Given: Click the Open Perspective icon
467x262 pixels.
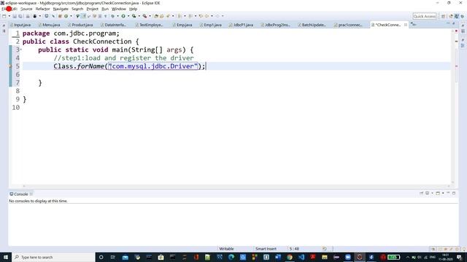Looking at the screenshot, I should pos(443,16).
